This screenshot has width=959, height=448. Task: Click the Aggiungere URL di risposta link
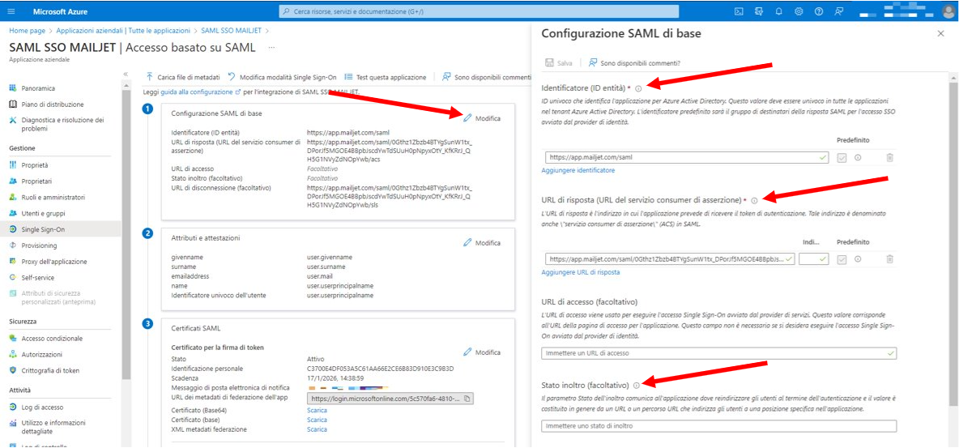pyautogui.click(x=581, y=271)
